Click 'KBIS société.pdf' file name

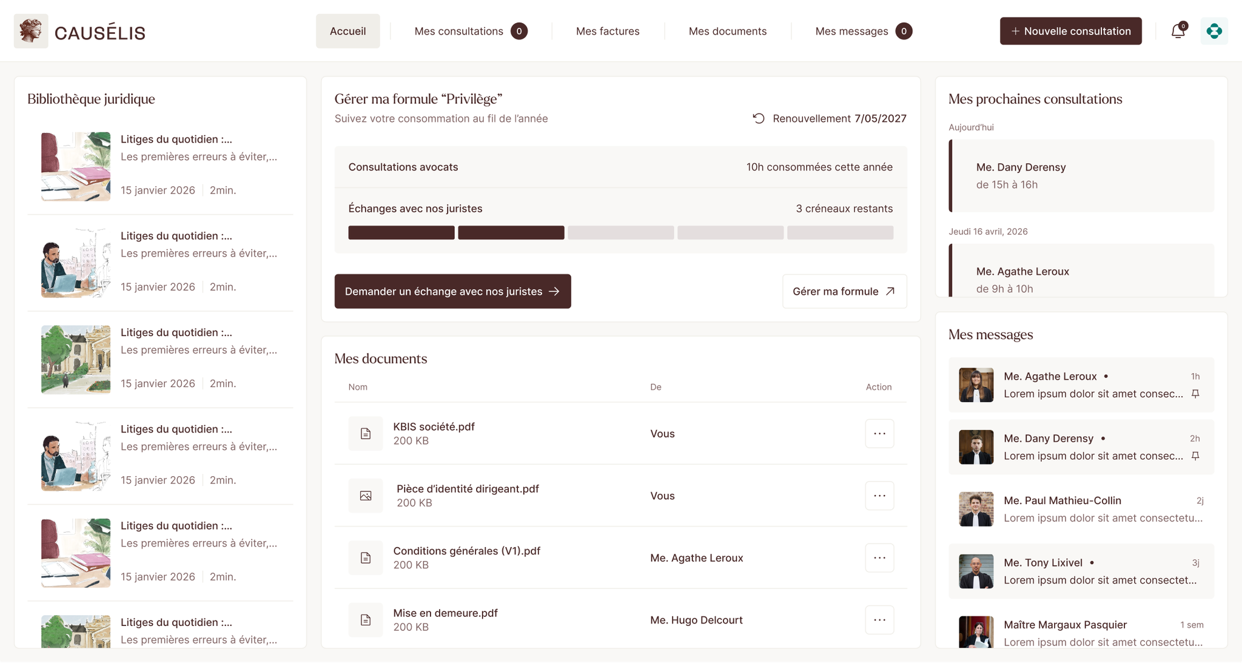click(434, 426)
